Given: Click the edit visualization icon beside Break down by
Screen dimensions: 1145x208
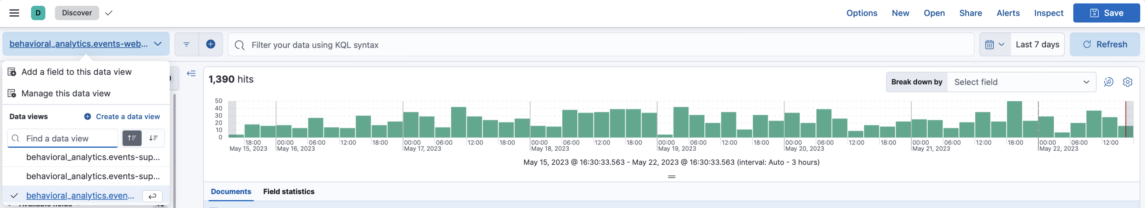Looking at the screenshot, I should (1108, 82).
